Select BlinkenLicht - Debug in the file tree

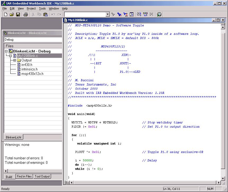(32, 51)
